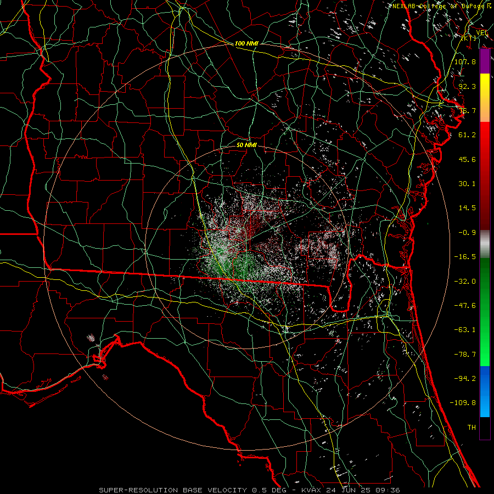494x494 pixels.
Task: Click the gray segment of the color bar
Action: coord(485,244)
